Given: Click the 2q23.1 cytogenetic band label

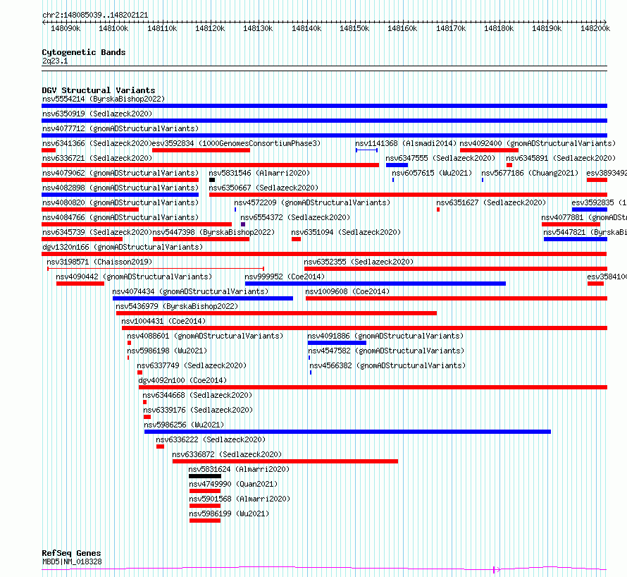Looking at the screenshot, I should (55, 61).
